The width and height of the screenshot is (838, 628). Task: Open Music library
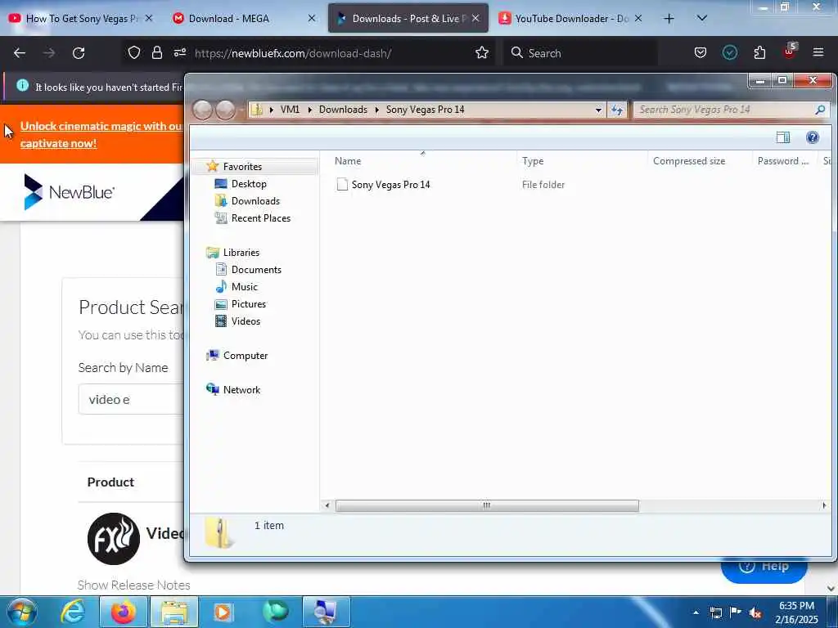tap(244, 287)
